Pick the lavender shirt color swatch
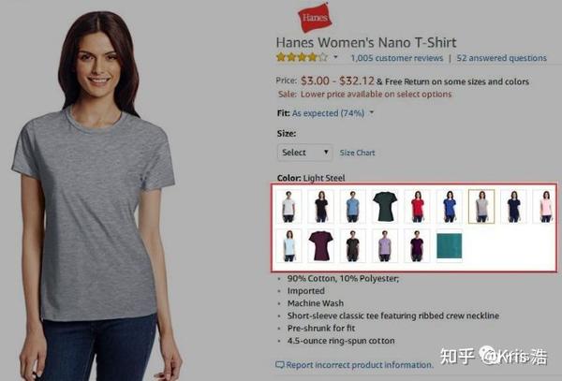Screen dimensions: 562x381 tap(385, 245)
